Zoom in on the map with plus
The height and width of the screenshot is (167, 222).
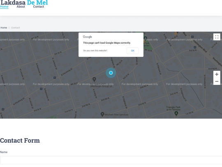217,74
